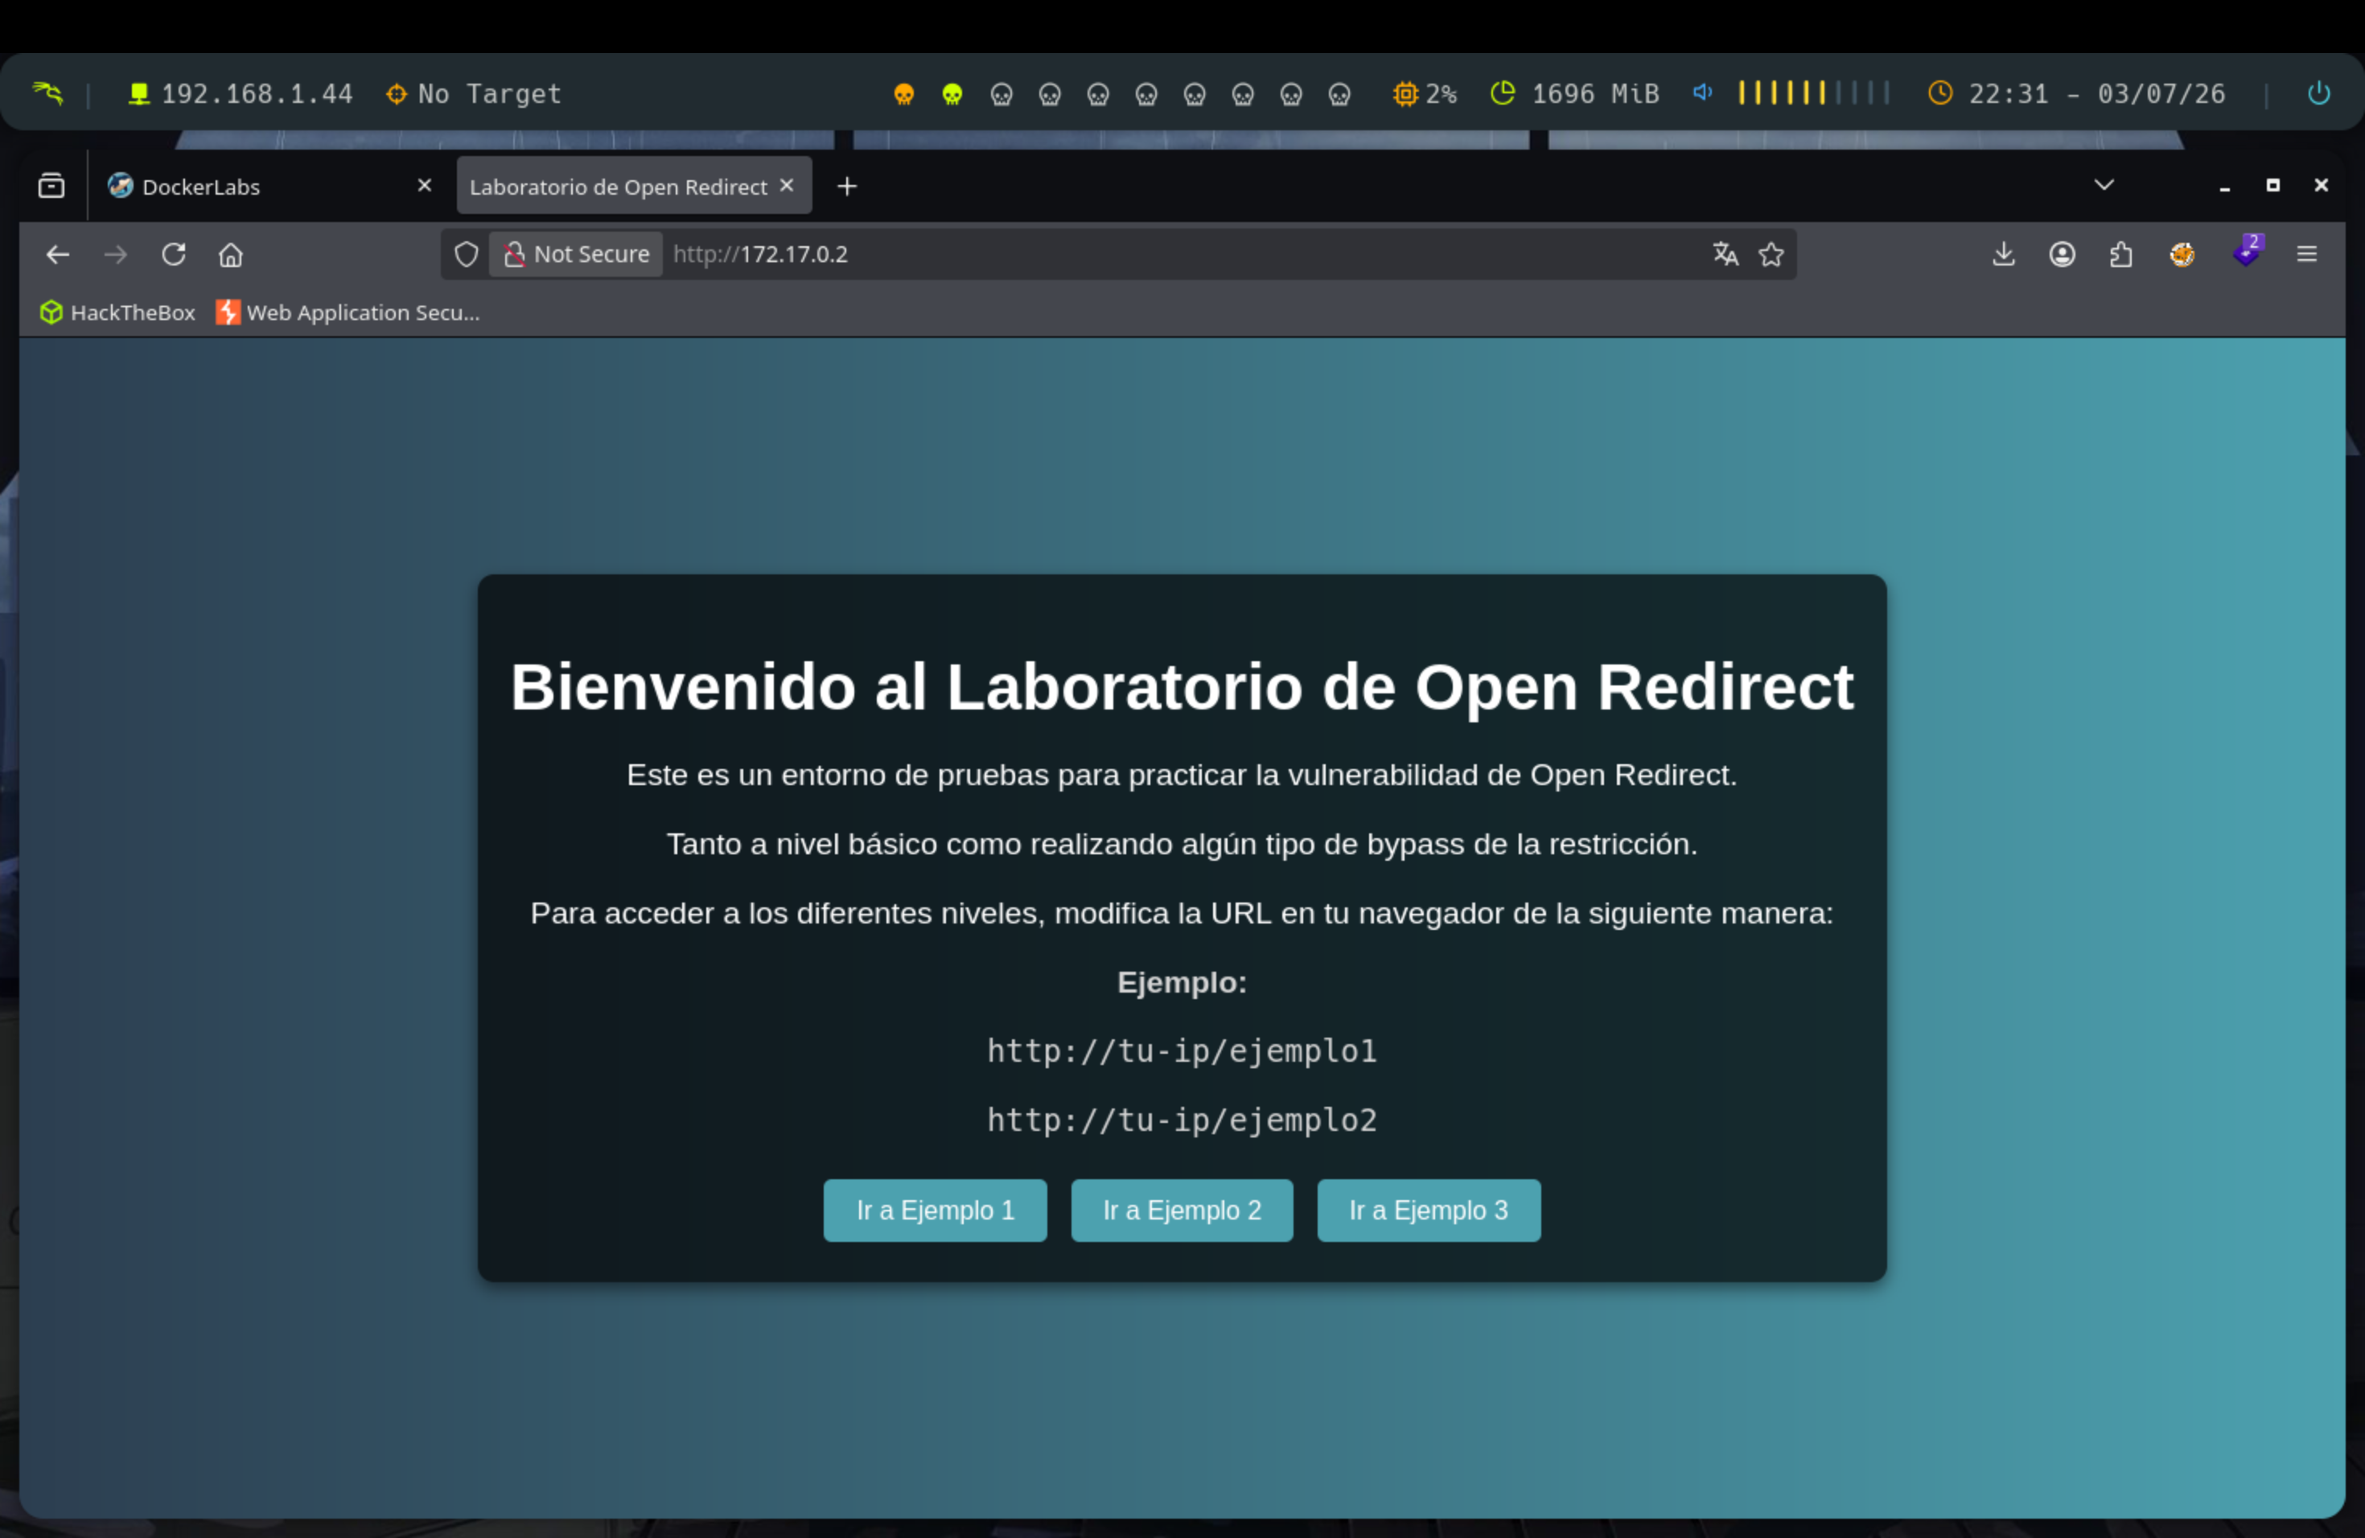Click the clock date and time

tap(2077, 93)
